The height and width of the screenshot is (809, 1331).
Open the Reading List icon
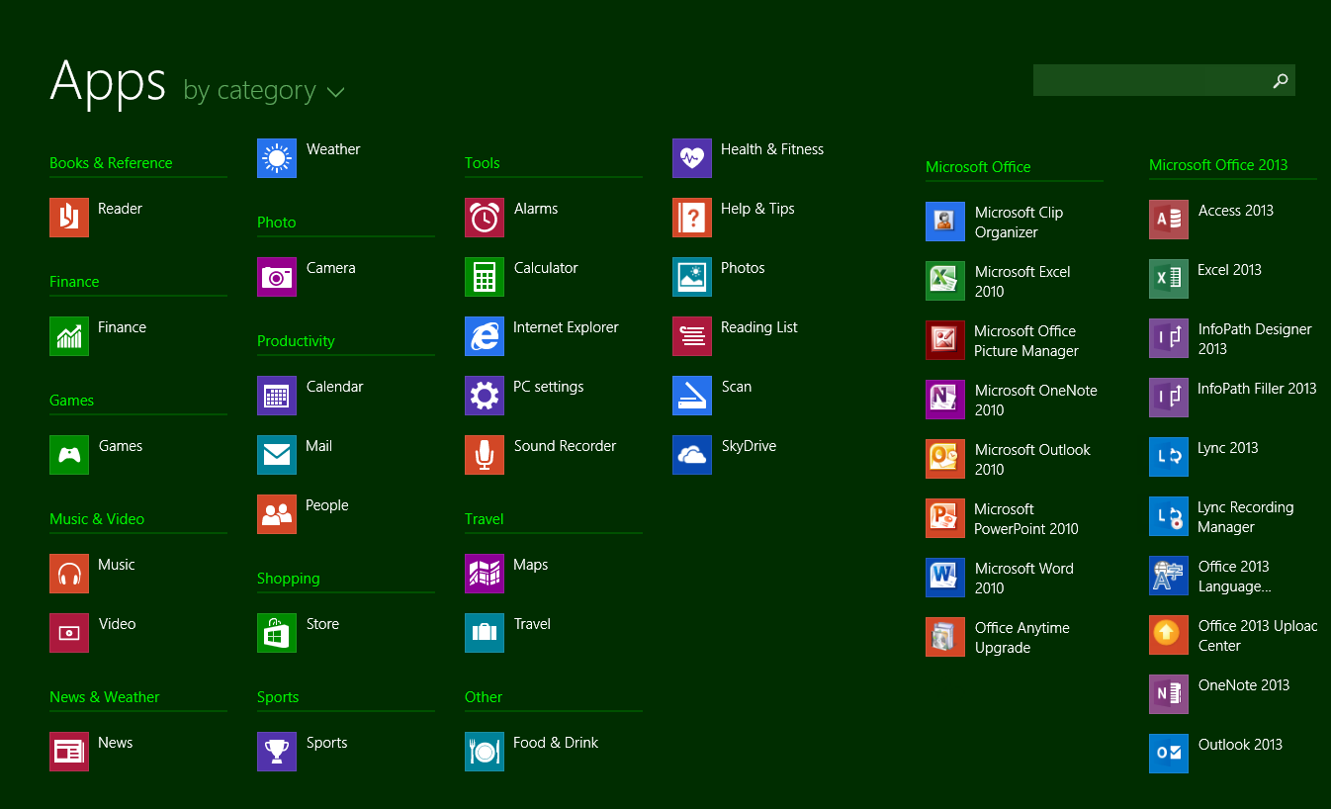(692, 336)
